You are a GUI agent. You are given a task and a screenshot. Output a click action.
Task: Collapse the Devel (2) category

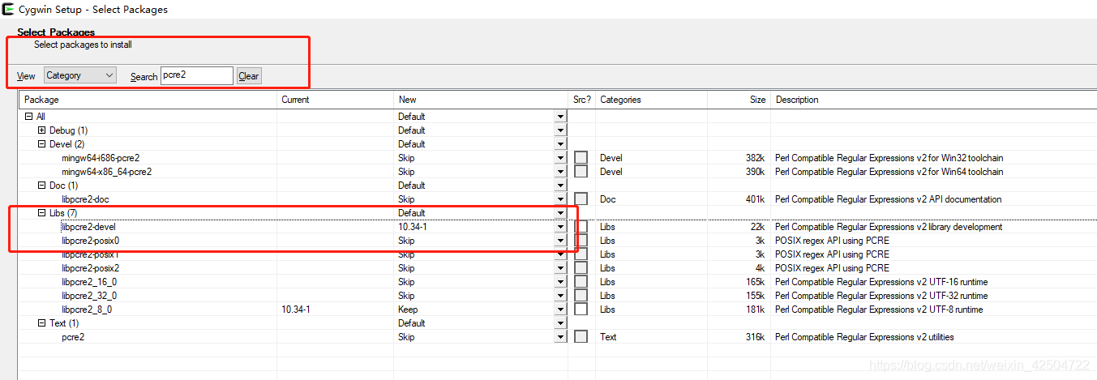tap(42, 144)
